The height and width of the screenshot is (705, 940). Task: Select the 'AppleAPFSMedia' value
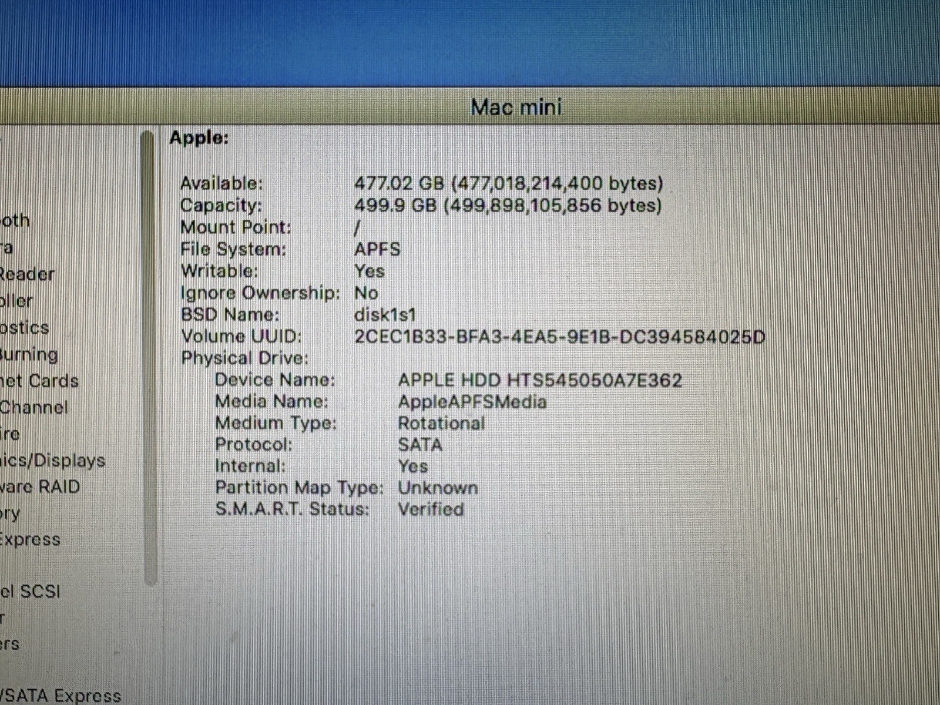tap(472, 402)
